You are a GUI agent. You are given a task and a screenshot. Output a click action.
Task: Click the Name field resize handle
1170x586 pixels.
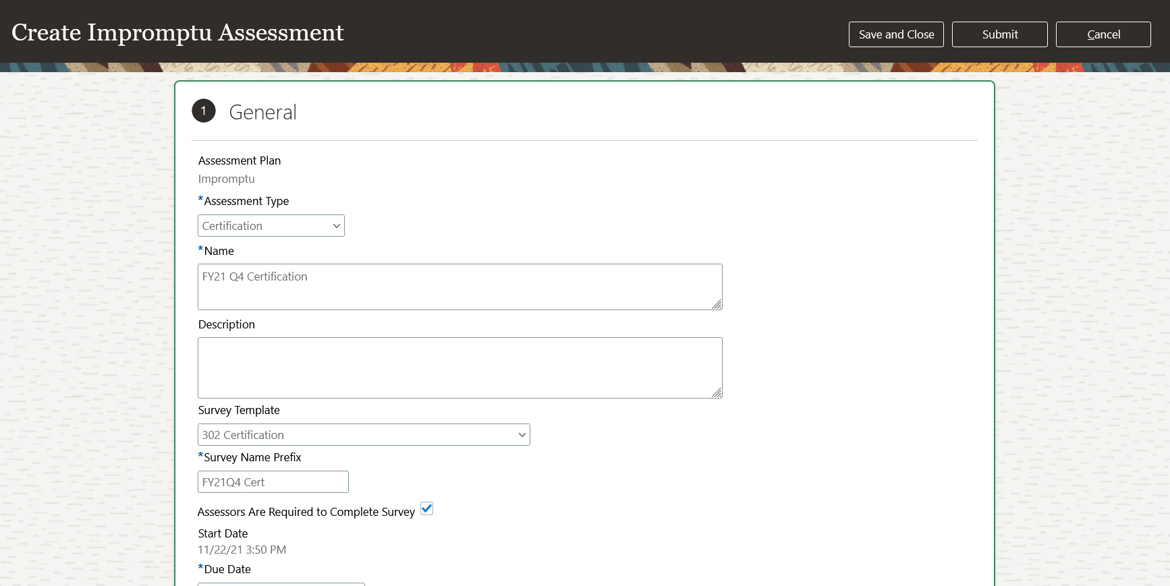click(717, 305)
